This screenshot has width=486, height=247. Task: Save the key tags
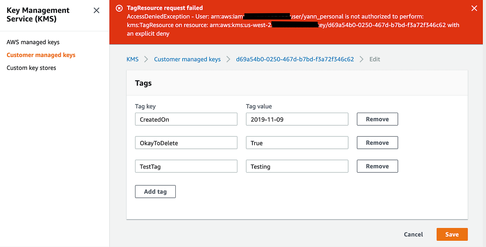click(x=452, y=234)
